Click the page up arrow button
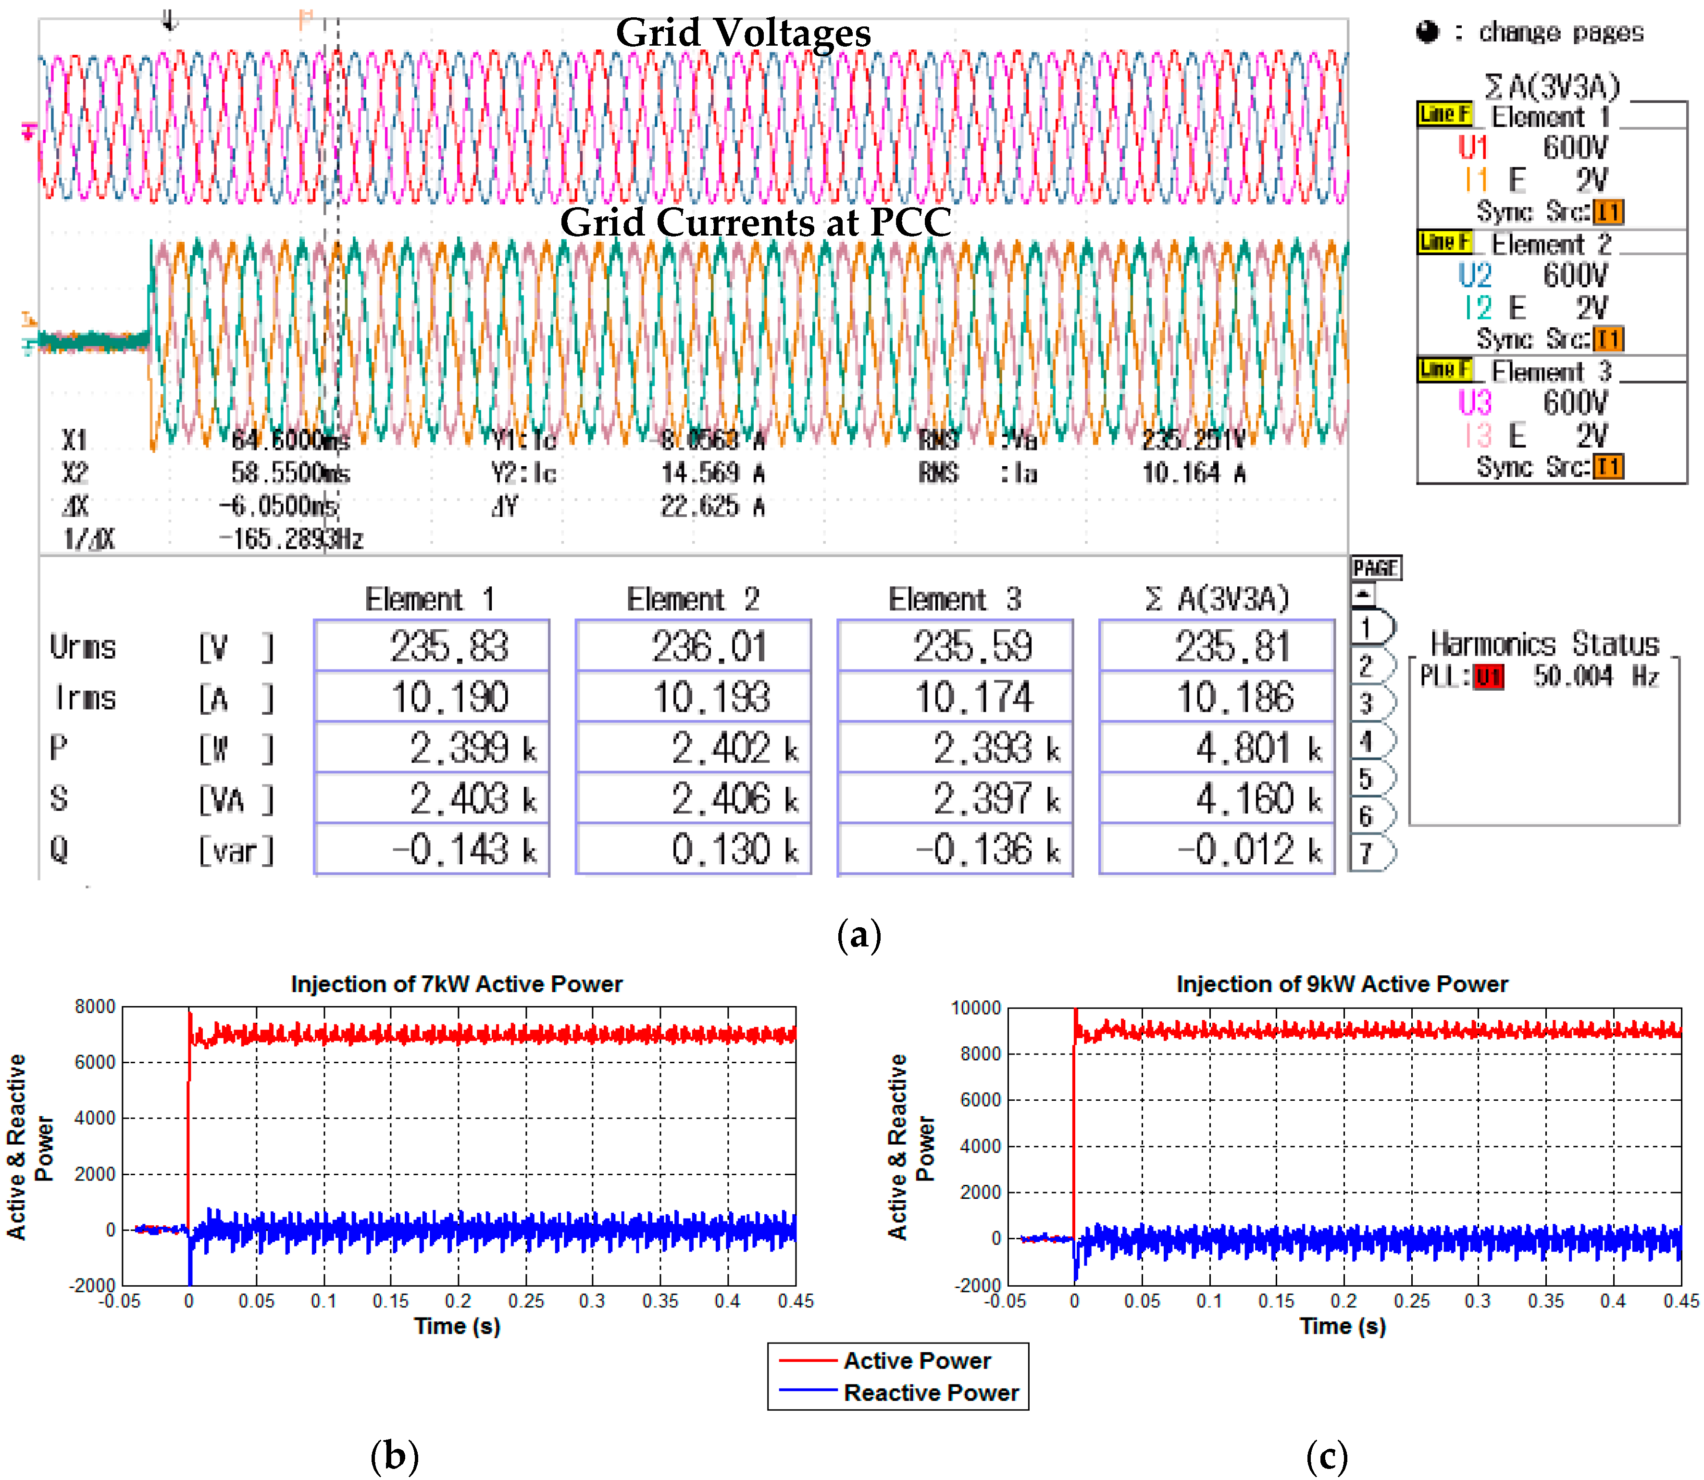 pos(1364,595)
